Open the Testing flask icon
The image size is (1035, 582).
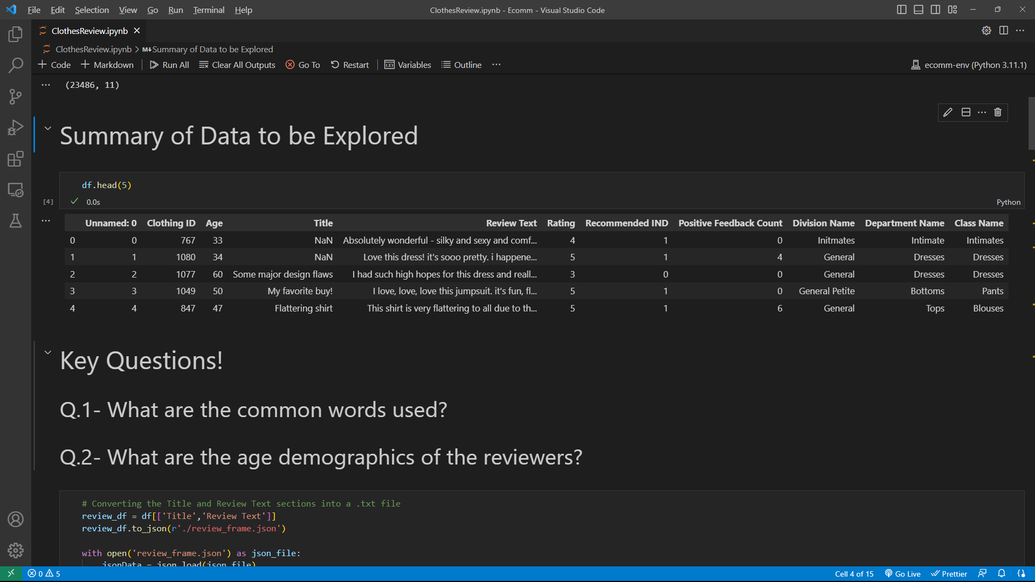(x=16, y=221)
